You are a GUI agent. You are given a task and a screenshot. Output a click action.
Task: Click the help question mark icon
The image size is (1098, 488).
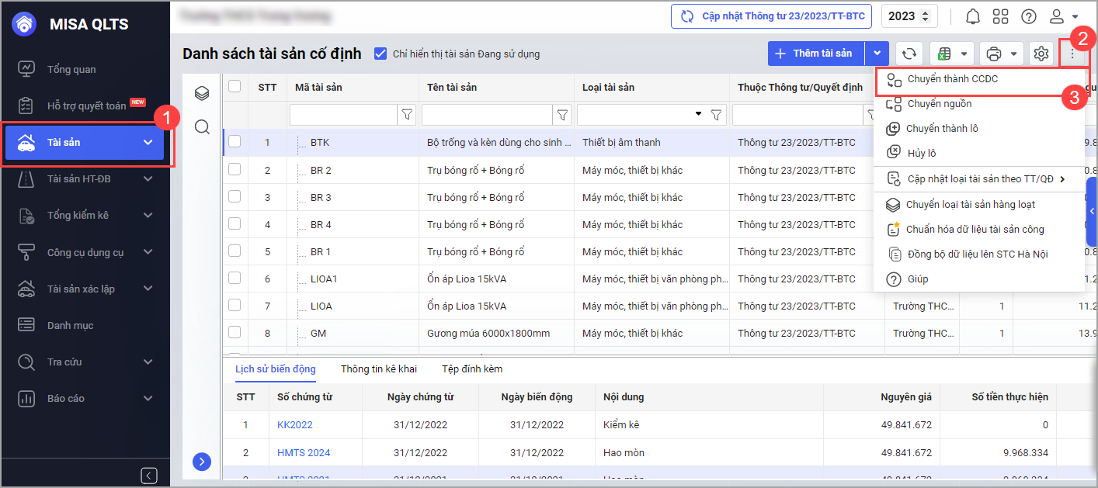1028,16
